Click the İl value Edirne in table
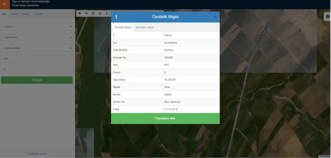The image size is (331, 158). click(168, 35)
